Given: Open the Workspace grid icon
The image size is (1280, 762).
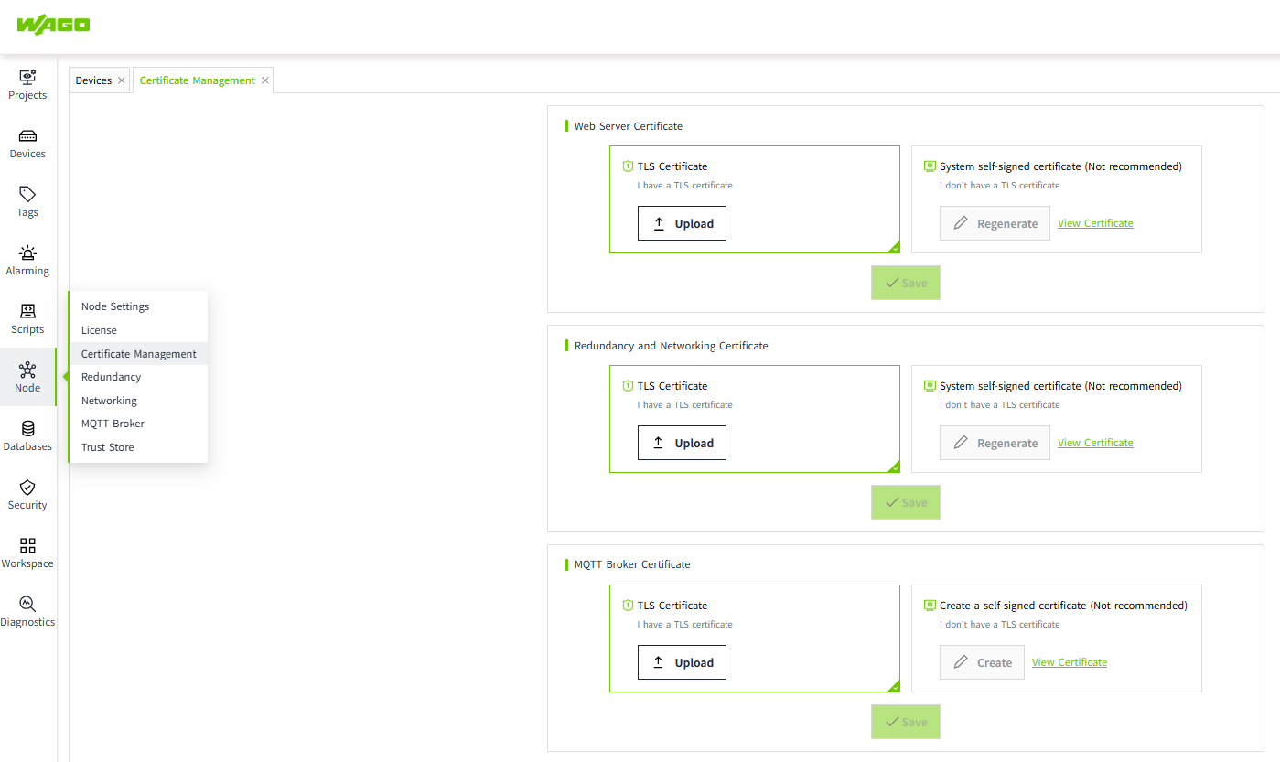Looking at the screenshot, I should tap(27, 547).
